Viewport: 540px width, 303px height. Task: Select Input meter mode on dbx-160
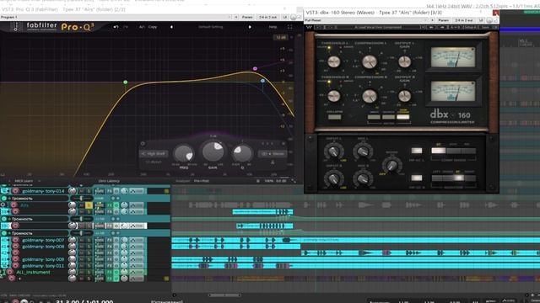pos(374,117)
